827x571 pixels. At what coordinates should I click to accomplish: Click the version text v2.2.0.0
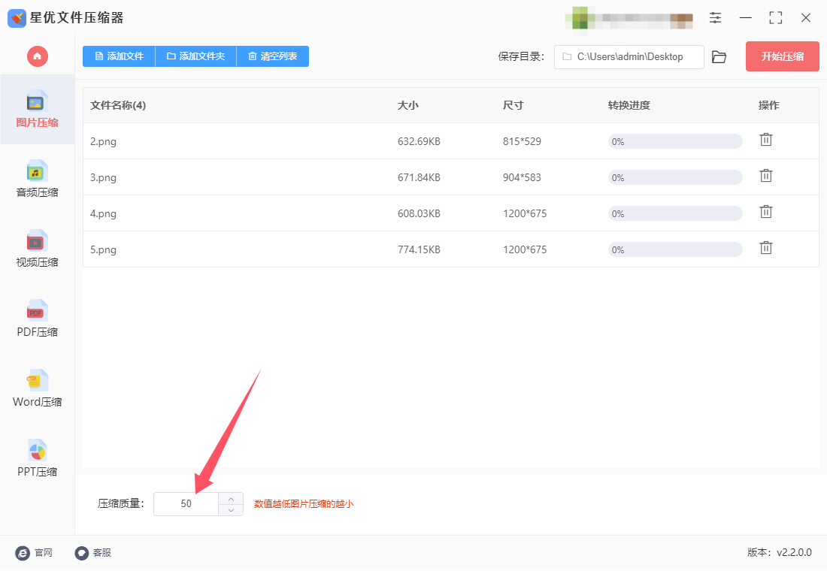click(x=794, y=552)
